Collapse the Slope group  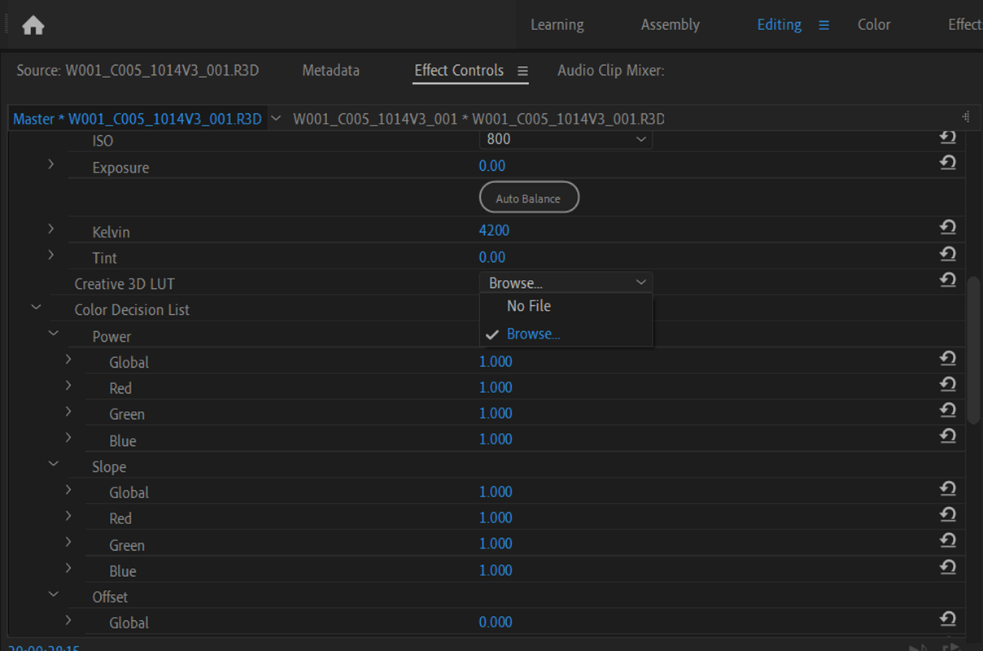54,464
